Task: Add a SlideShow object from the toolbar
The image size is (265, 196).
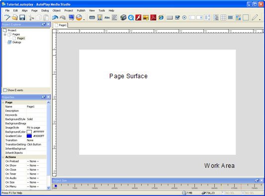Action: tap(146, 17)
